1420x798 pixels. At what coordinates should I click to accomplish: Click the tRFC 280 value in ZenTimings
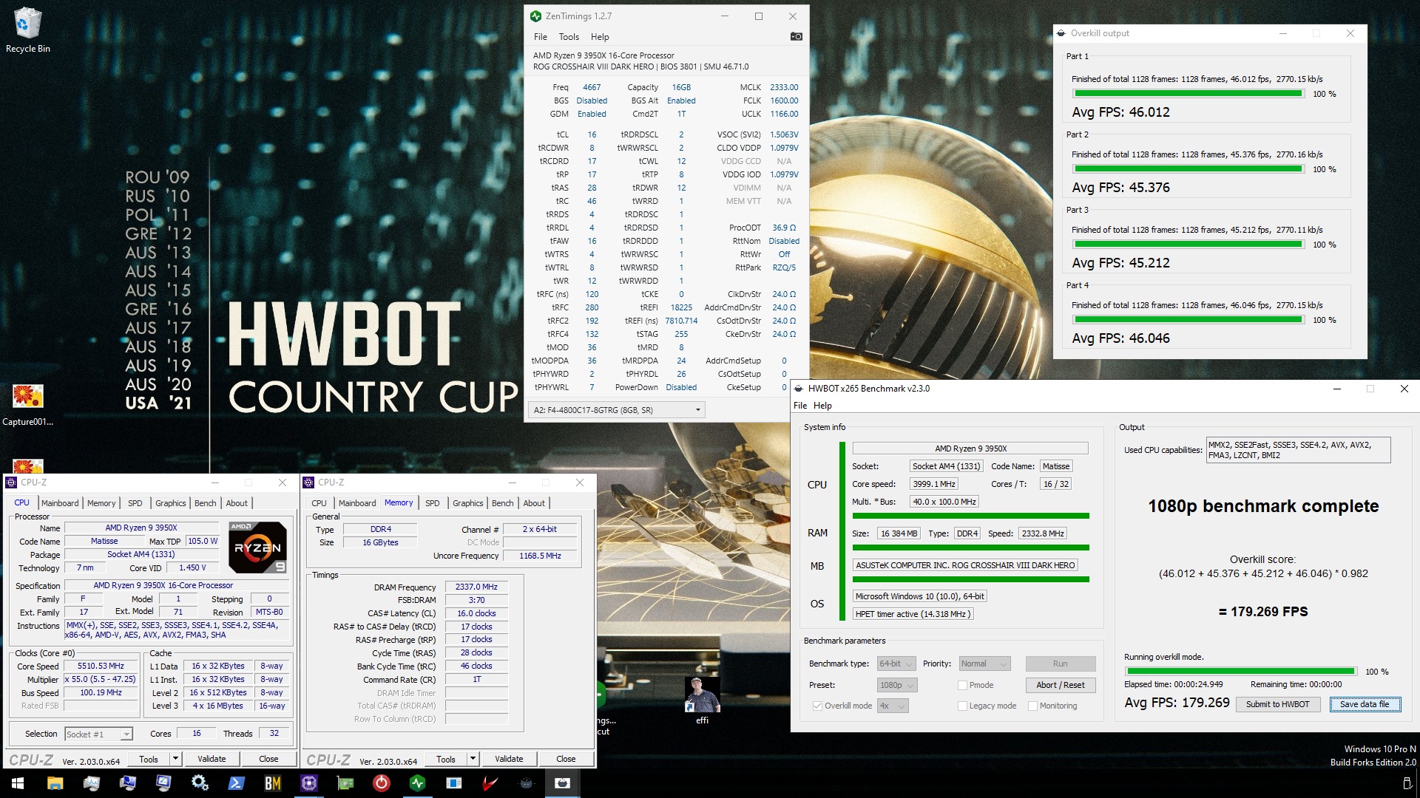592,307
